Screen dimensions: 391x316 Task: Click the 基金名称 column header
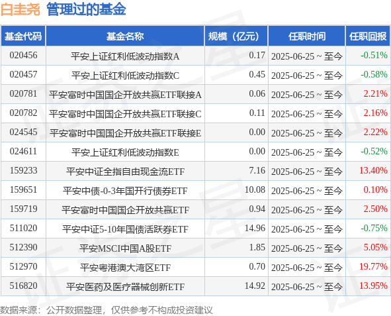pos(125,36)
